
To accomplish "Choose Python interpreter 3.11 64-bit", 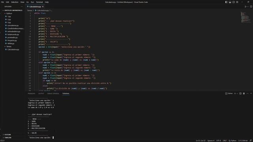I will coord(243,141).
